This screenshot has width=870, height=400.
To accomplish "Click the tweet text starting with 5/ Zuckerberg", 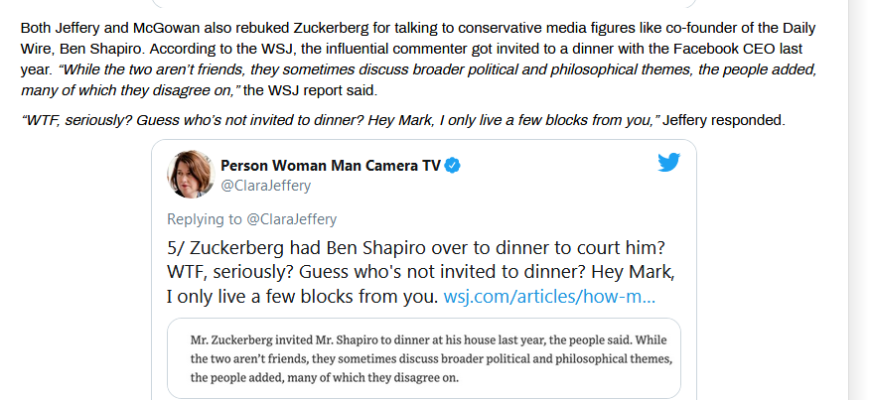I will [x=420, y=272].
